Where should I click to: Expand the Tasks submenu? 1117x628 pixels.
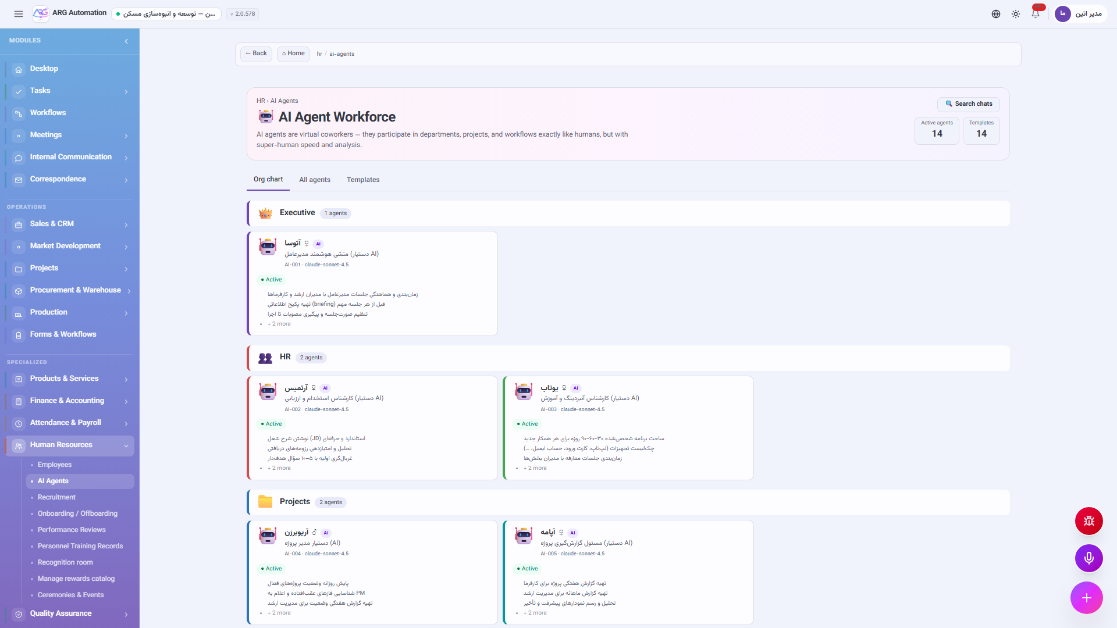(126, 91)
